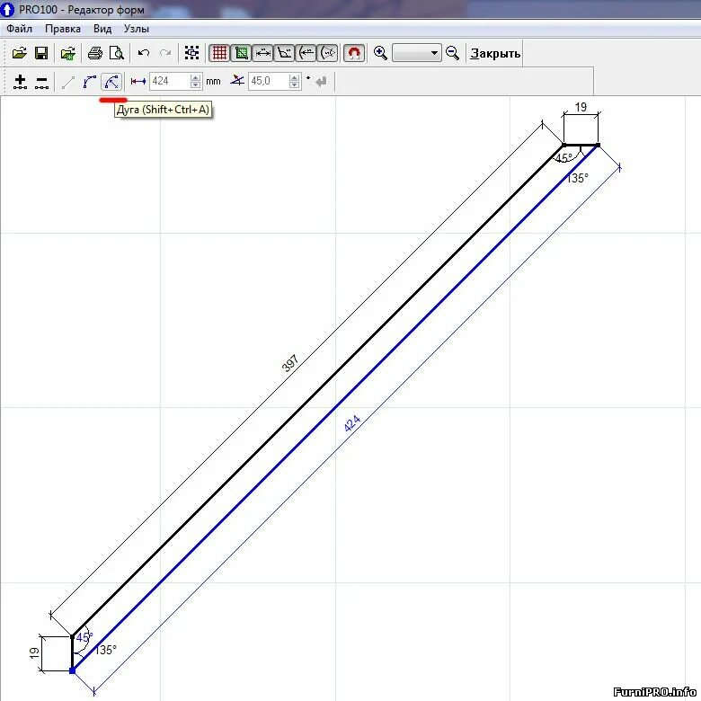
Task: Click the select all nodes icon
Action: (x=191, y=53)
